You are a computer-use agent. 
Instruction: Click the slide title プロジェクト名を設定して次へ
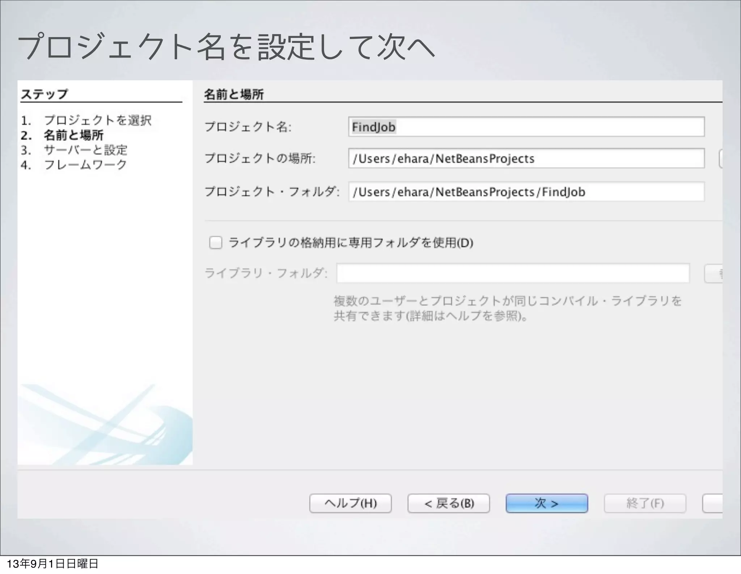226,47
